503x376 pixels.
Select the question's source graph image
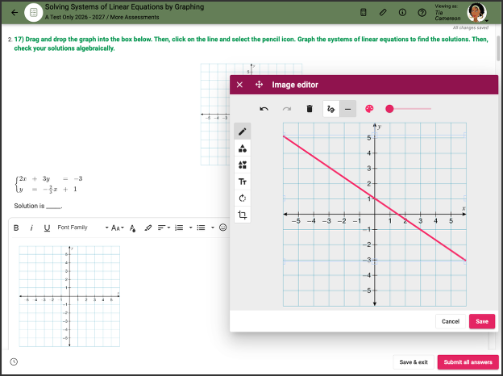[215, 115]
